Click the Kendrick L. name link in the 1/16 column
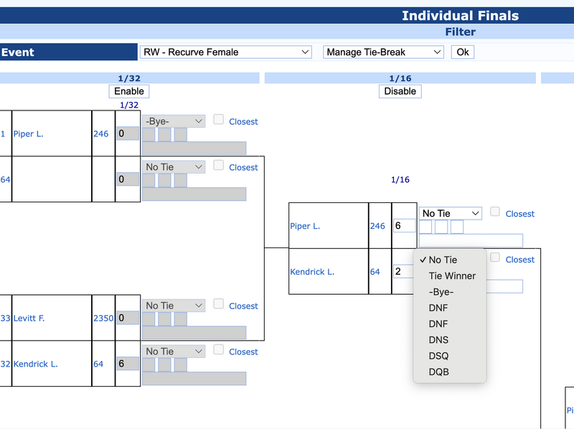This screenshot has width=574, height=429. point(312,272)
